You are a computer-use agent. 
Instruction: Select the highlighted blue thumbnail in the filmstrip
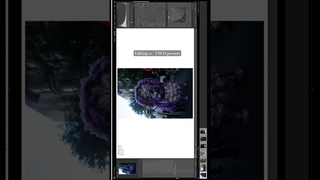tap(203, 175)
